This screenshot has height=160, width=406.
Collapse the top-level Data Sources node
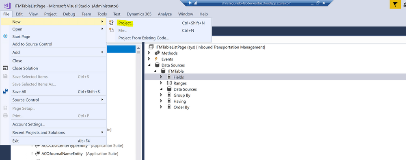point(149,65)
